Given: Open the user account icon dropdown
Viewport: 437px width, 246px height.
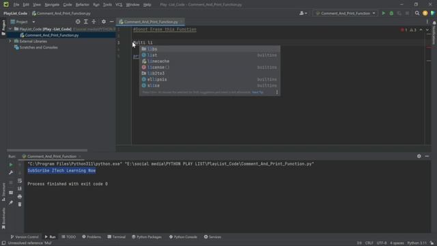Looking at the screenshot, I should (303, 13).
